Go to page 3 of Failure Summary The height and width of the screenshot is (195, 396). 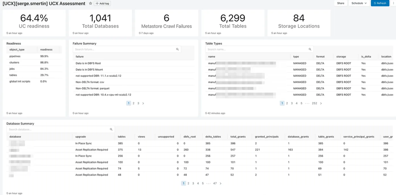[138, 103]
